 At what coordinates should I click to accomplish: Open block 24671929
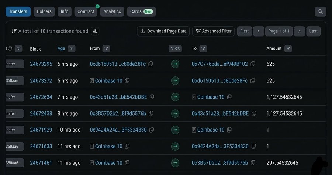tap(41, 130)
